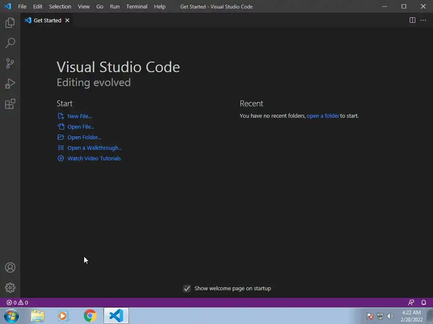Click the errors and warnings status indicator
The image size is (433, 324).
(x=17, y=302)
